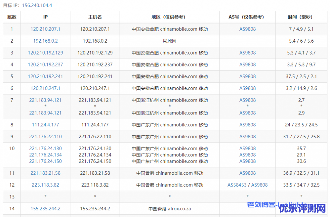330x217 pixels.
Task: Open the AS58453 link in hop 12
Action: pos(237,185)
